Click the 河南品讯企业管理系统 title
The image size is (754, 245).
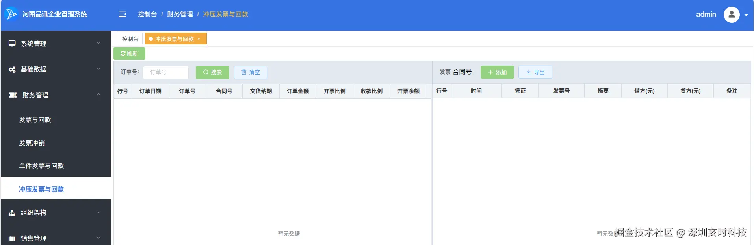click(x=55, y=14)
